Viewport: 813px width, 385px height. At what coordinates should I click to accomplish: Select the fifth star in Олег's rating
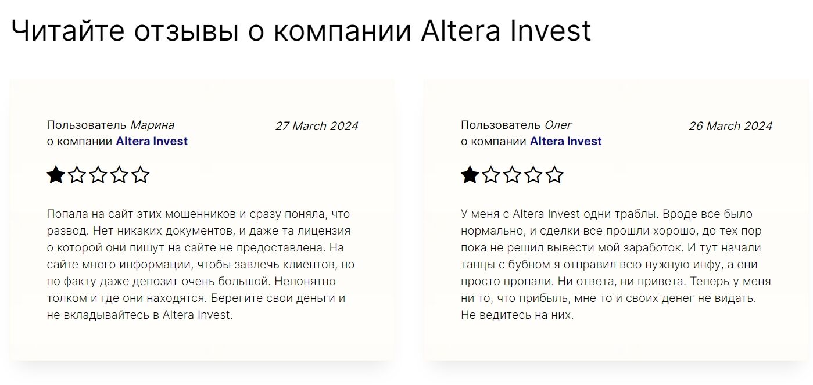pyautogui.click(x=554, y=175)
